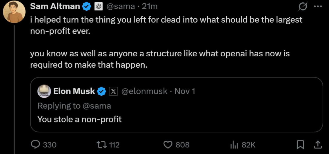Click Elon Musk's verified checkmark badge
Screen dimensions: 329x154
coord(101,92)
